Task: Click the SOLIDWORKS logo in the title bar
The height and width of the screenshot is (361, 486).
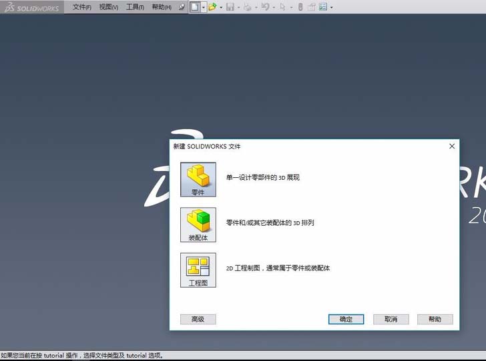Action: [31, 7]
